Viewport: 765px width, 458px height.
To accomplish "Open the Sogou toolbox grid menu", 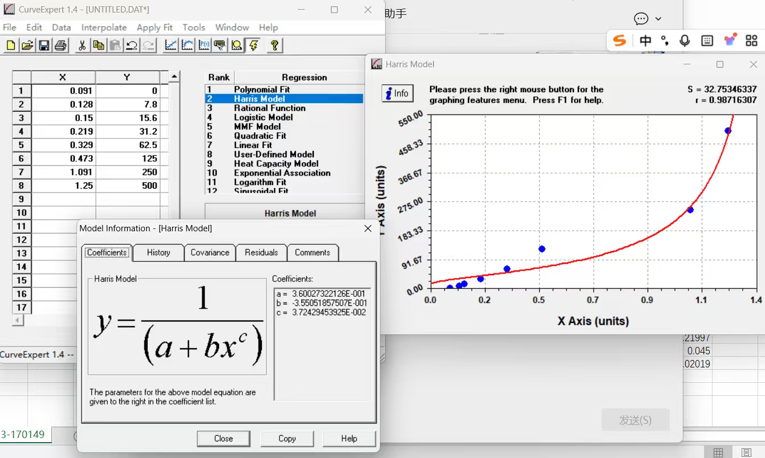I will tap(751, 40).
